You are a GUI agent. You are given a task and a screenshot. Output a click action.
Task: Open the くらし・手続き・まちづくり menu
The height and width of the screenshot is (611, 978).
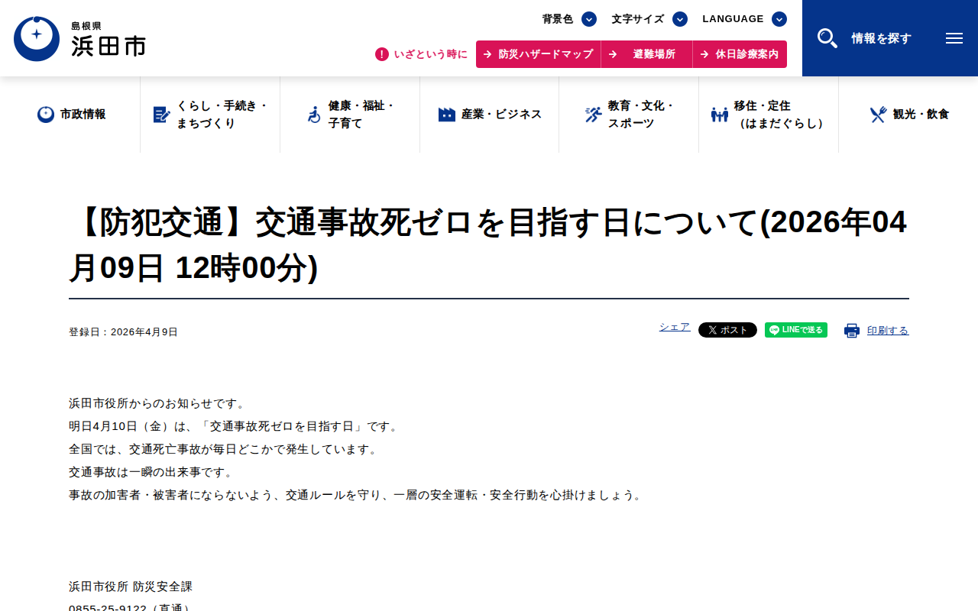pos(210,115)
